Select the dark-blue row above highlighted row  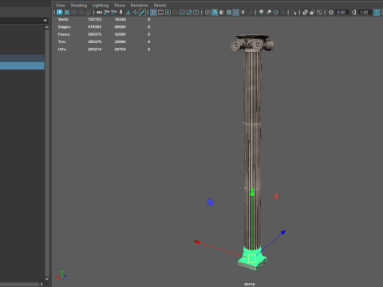(x=22, y=58)
